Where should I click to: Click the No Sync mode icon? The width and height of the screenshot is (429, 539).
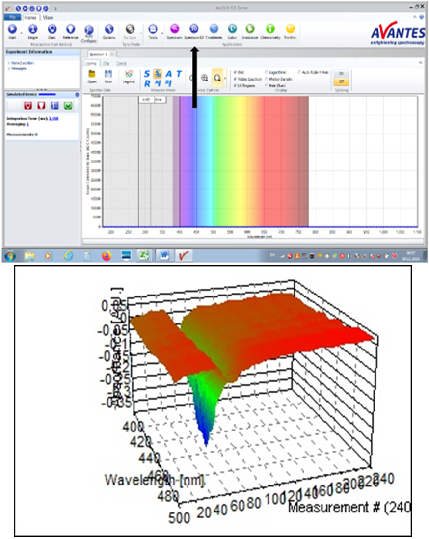click(x=130, y=30)
